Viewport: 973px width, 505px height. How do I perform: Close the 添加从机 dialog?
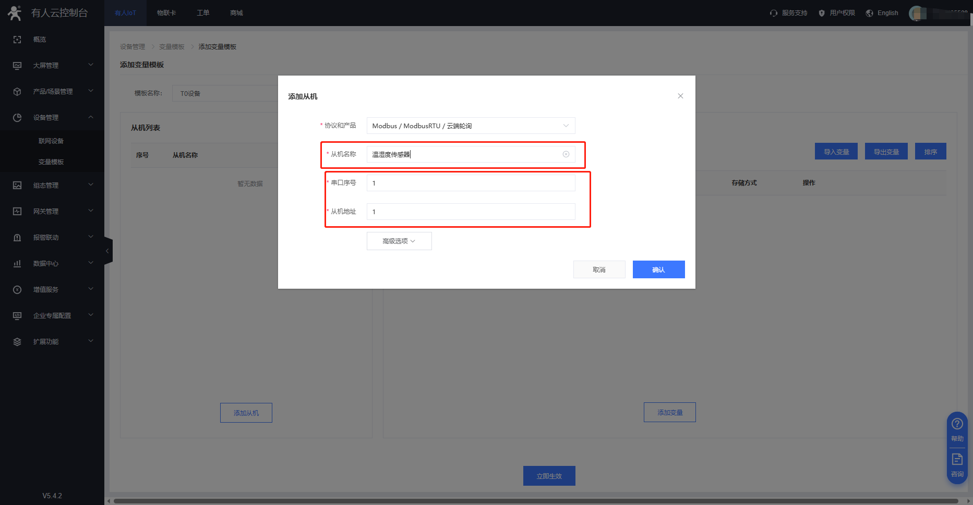coord(680,96)
